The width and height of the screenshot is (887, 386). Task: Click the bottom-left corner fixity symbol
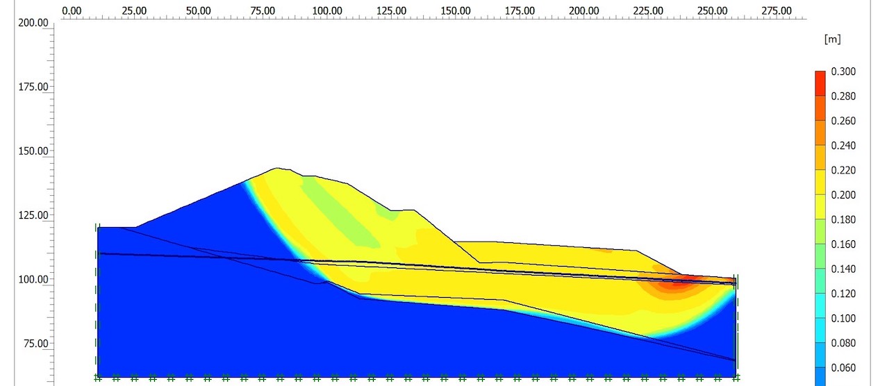(98, 378)
